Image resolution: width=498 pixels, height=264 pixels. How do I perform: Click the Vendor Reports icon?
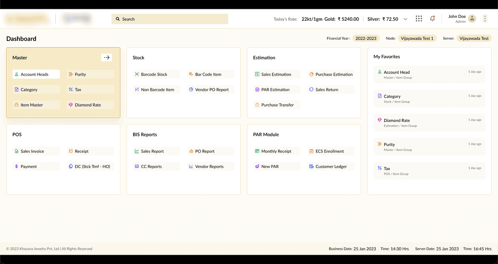191,166
